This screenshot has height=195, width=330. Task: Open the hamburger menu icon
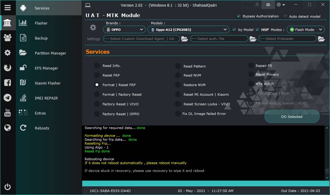pos(7,8)
